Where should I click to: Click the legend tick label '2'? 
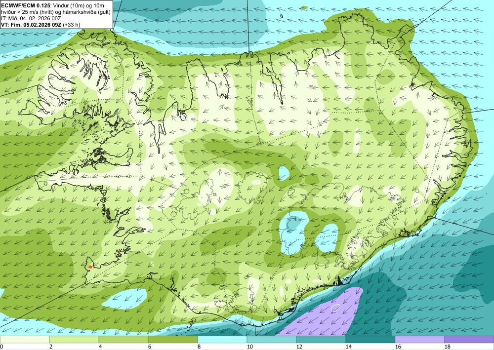point(51,347)
